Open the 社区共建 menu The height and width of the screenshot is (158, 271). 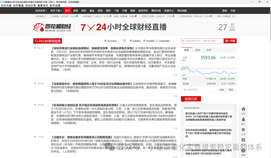6,6
